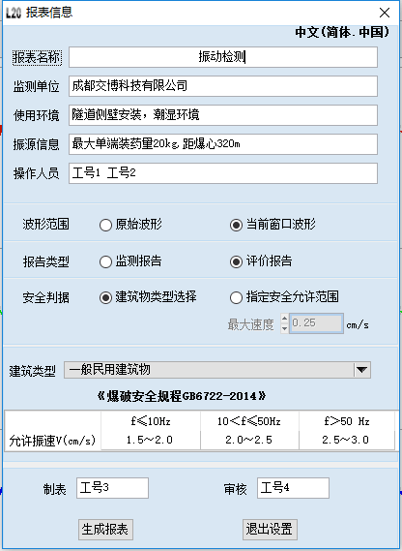Select 指定安全允许范围 radio option
The height and width of the screenshot is (551, 402).
(x=236, y=298)
